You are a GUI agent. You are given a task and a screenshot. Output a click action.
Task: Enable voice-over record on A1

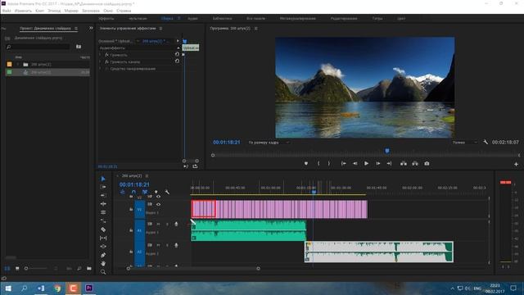click(x=176, y=224)
